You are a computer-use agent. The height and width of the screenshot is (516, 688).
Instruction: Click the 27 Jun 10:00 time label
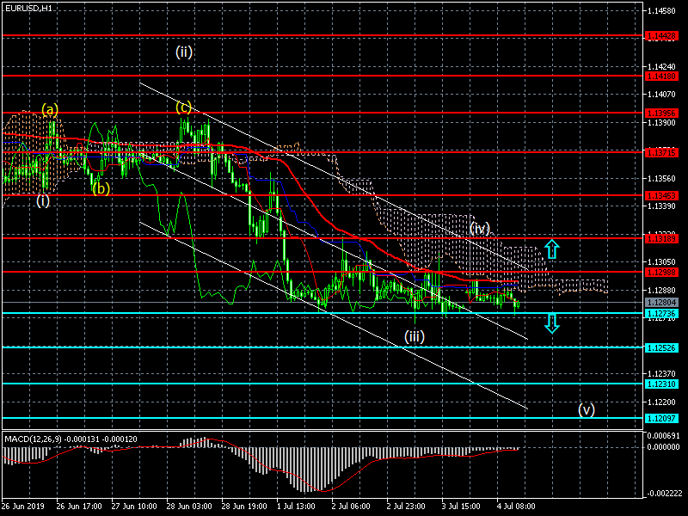click(x=134, y=507)
